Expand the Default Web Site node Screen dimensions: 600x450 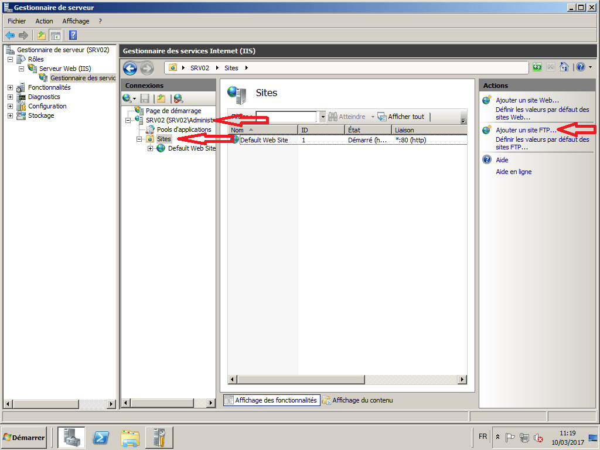[x=149, y=148]
